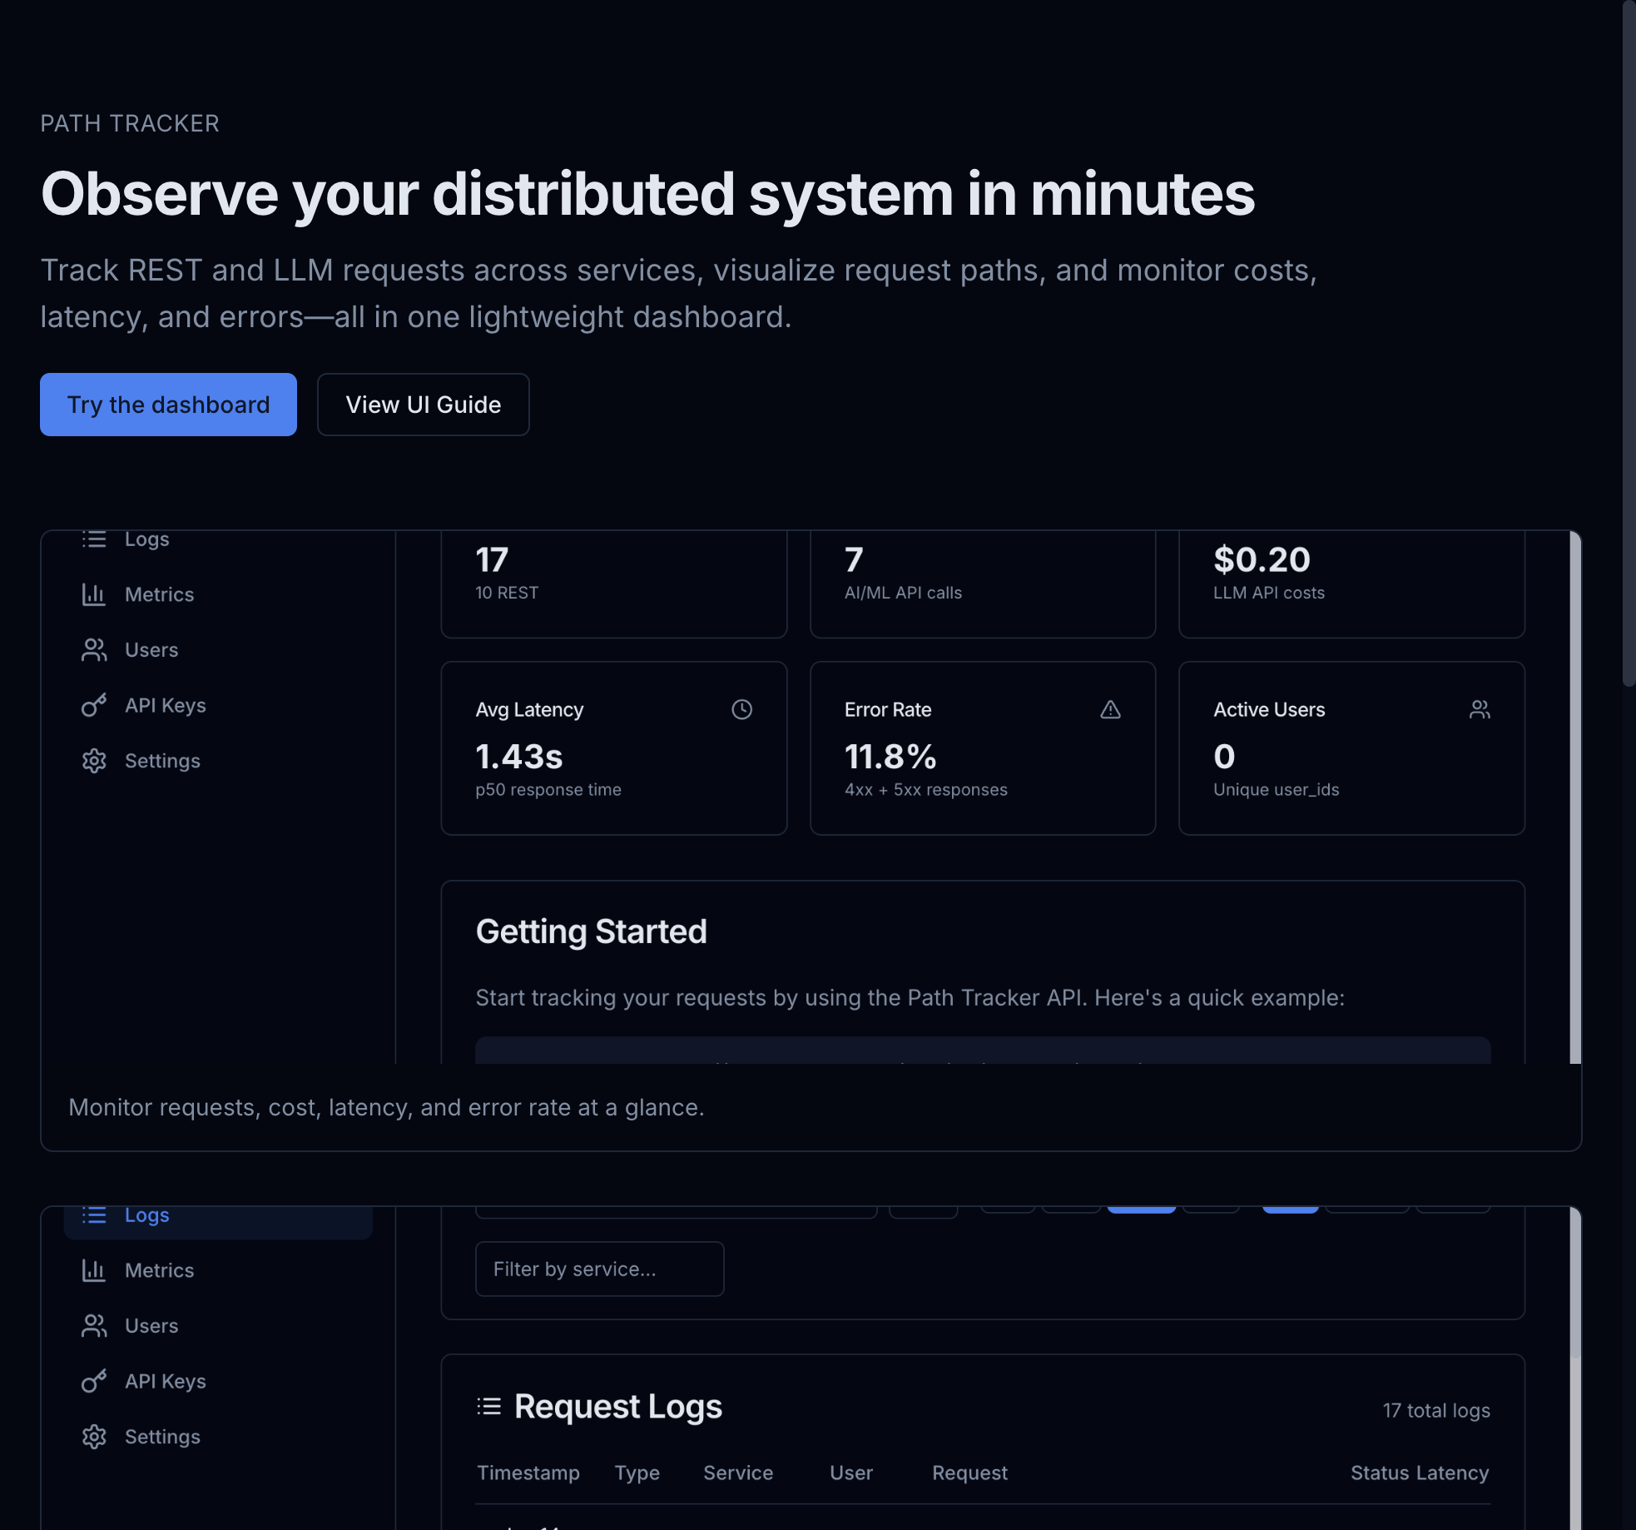Click the 17 total logs text

coord(1436,1410)
